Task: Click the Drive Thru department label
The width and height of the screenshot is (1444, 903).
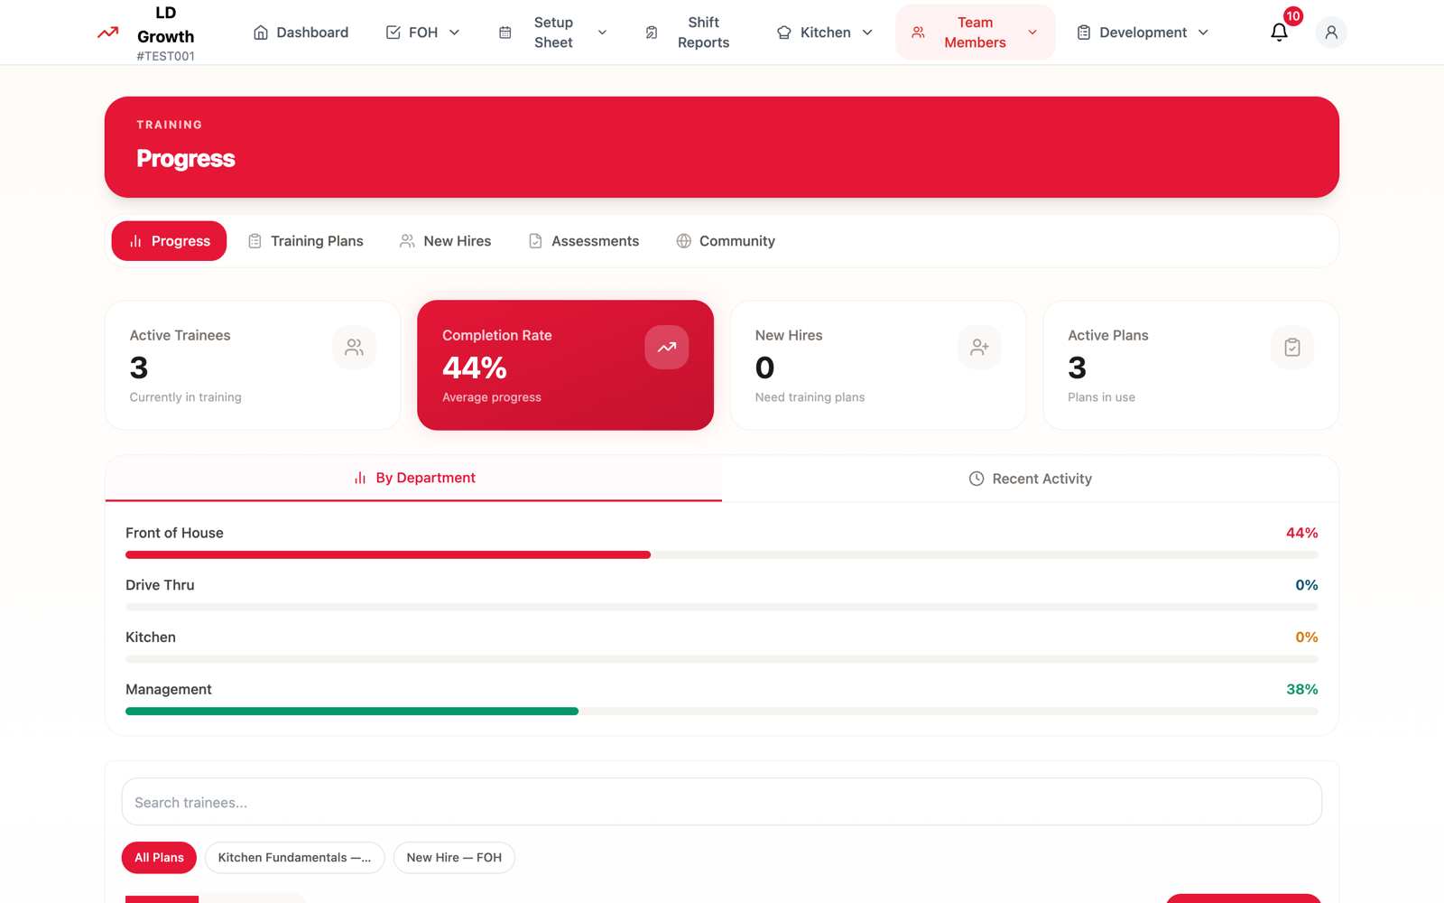Action: (160, 585)
